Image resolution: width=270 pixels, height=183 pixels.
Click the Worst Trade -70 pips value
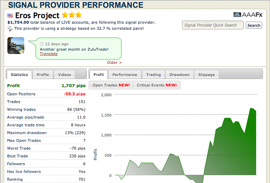coord(78,148)
